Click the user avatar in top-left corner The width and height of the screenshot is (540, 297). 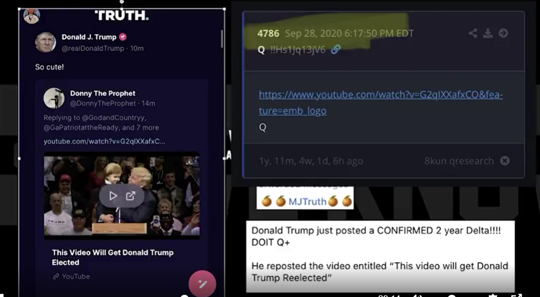tap(32, 15)
